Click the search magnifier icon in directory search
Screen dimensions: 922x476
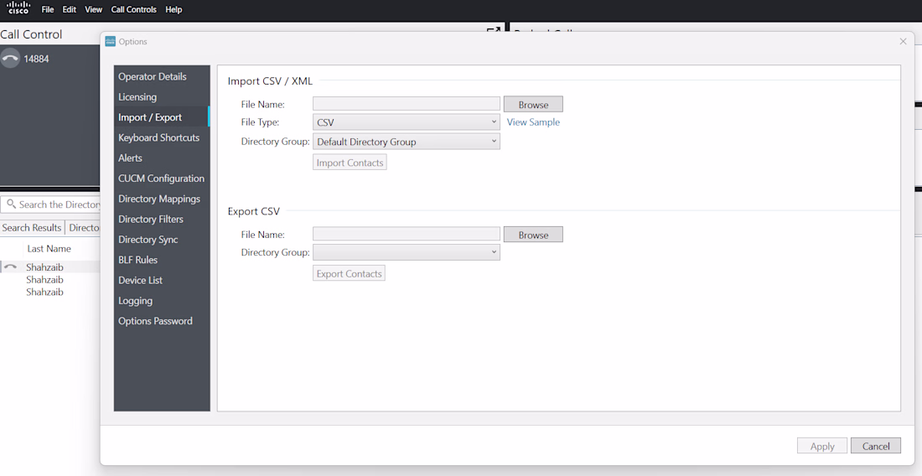coord(11,204)
